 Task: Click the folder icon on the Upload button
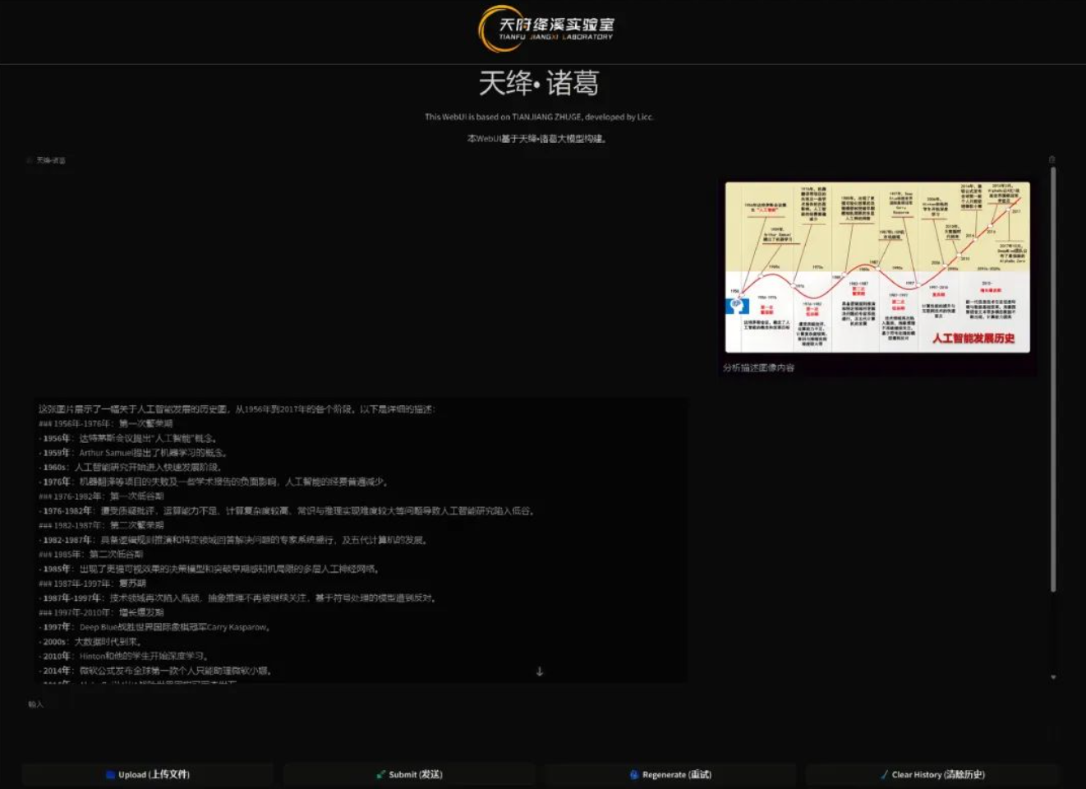coord(111,774)
